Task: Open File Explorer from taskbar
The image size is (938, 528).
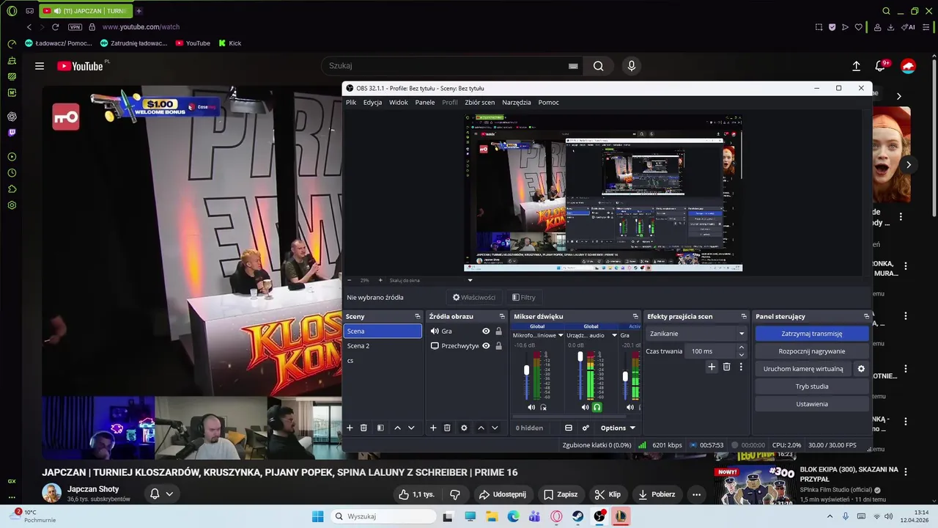Action: pos(492,516)
